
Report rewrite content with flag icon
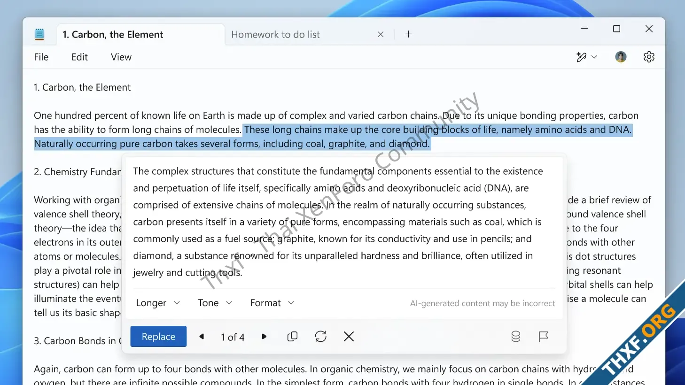pos(544,337)
